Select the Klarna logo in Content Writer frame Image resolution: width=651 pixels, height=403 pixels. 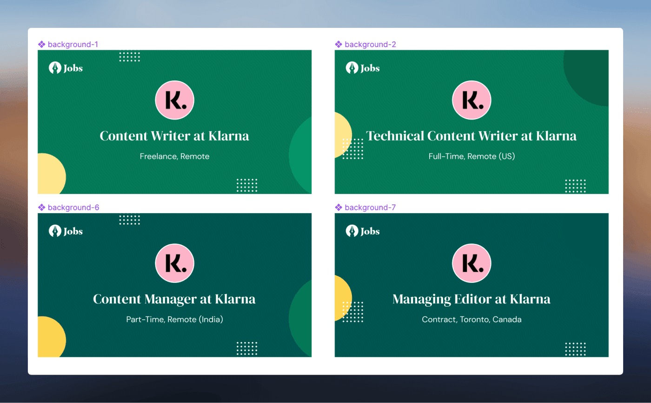(x=174, y=100)
